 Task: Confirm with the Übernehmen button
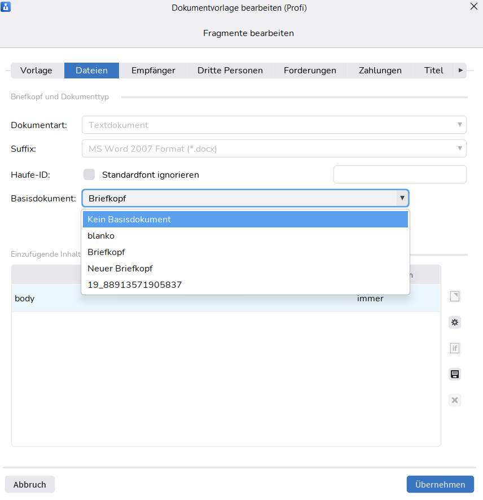coord(440,484)
